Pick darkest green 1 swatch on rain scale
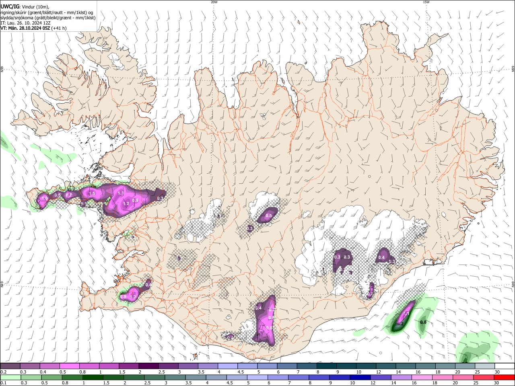The image size is (515, 386). (x=93, y=378)
